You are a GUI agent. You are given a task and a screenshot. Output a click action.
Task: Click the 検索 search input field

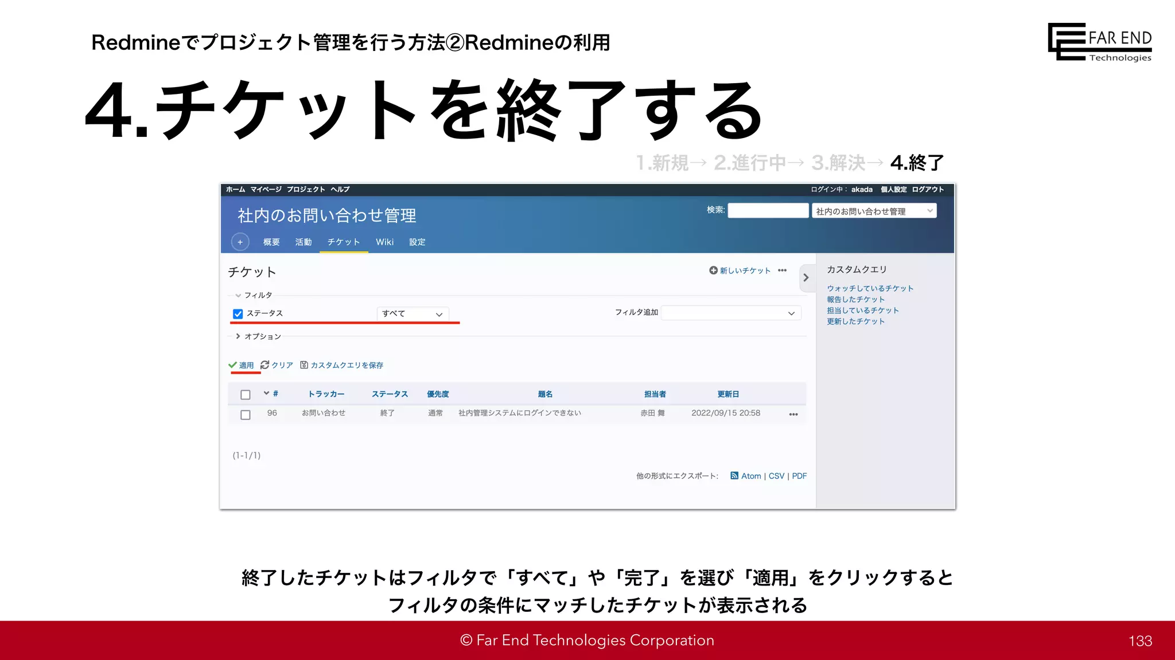768,210
